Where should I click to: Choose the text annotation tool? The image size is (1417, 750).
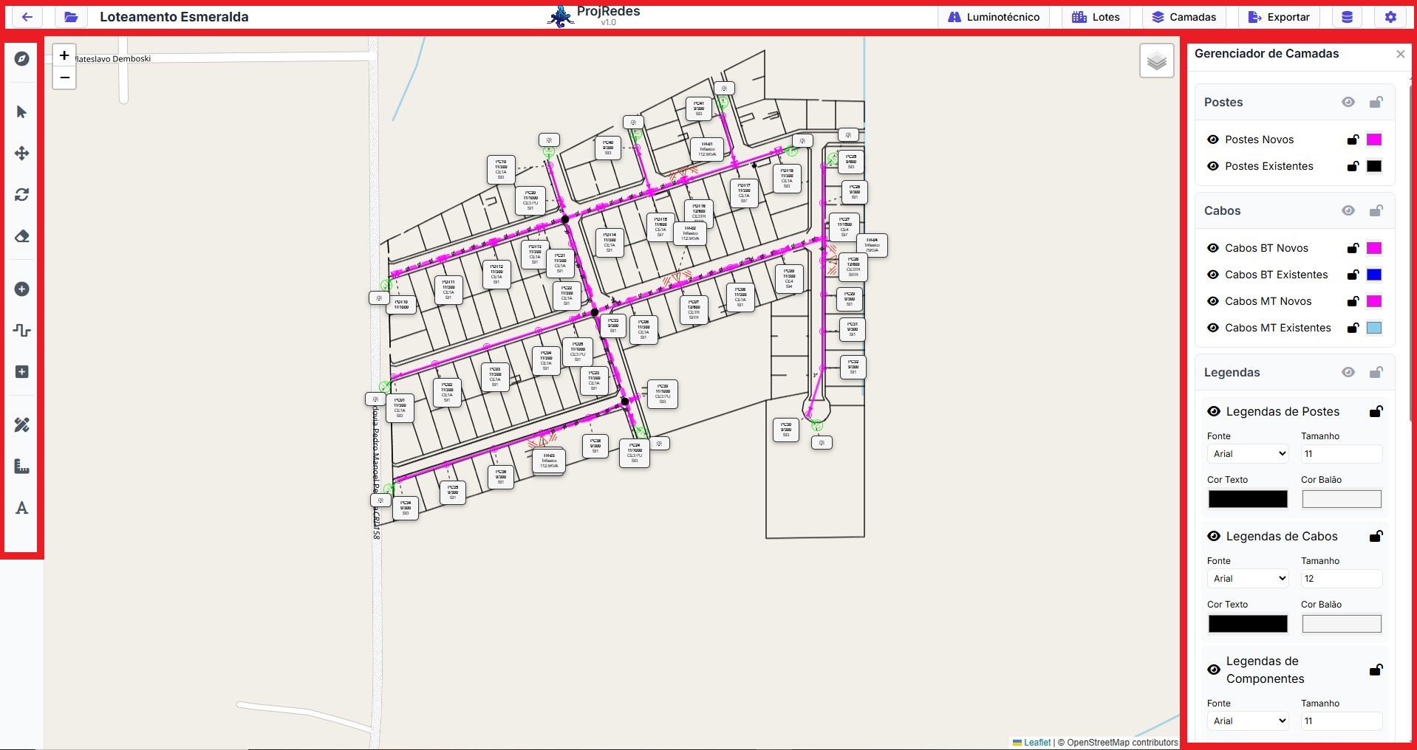(x=21, y=508)
